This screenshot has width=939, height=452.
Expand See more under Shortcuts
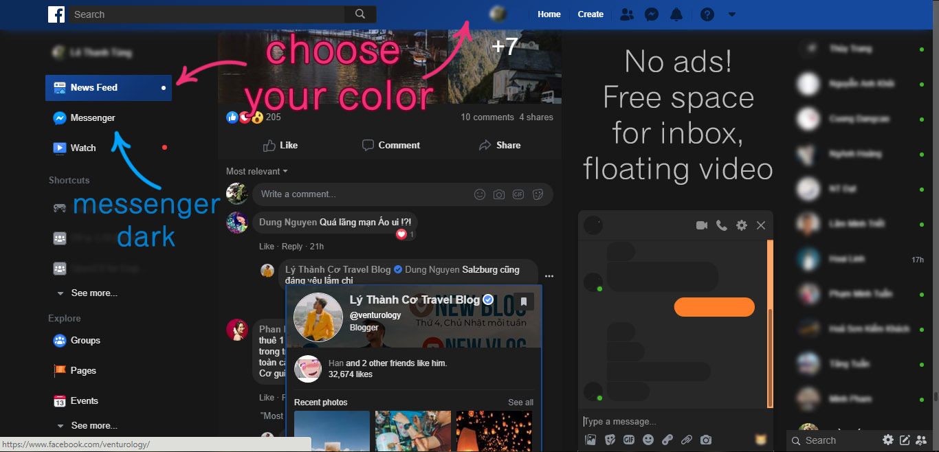pyautogui.click(x=94, y=293)
